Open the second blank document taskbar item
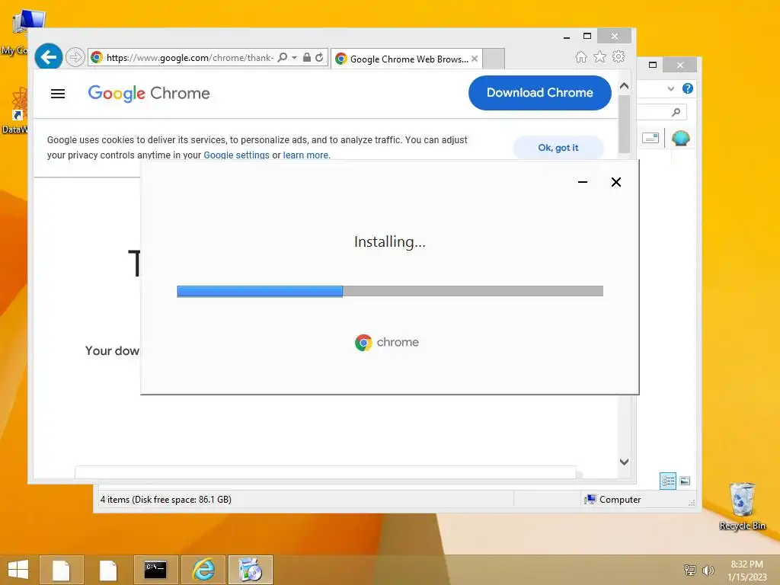Viewport: 780px width, 585px height. (x=108, y=570)
